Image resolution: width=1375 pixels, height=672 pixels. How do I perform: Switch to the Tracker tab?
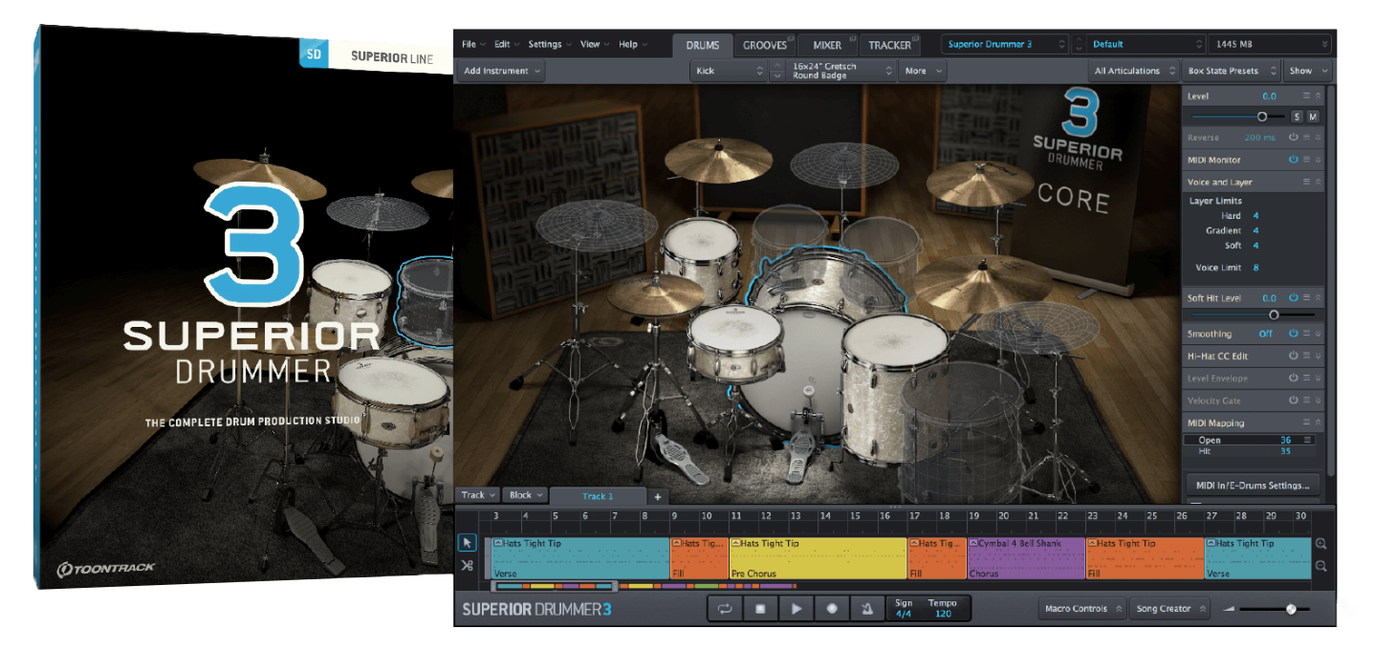(890, 45)
